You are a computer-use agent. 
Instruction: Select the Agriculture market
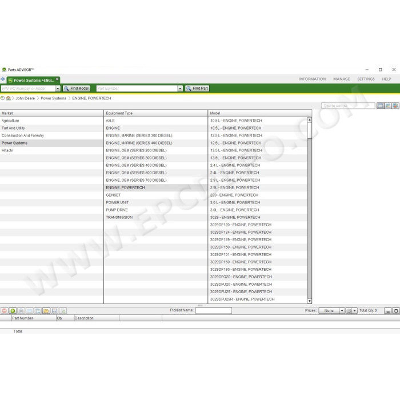point(51,121)
